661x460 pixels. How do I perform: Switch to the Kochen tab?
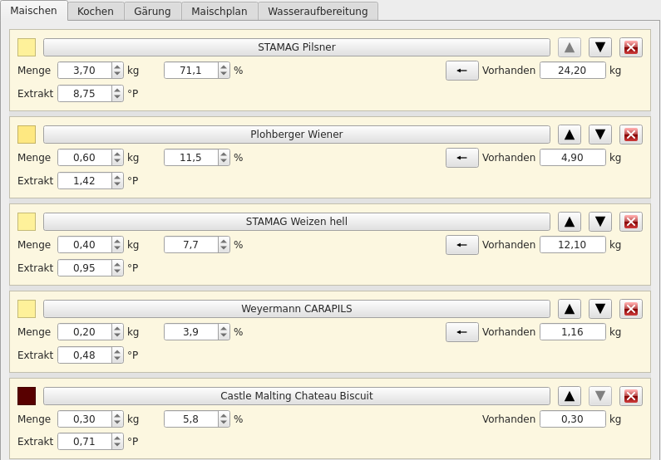pyautogui.click(x=96, y=11)
